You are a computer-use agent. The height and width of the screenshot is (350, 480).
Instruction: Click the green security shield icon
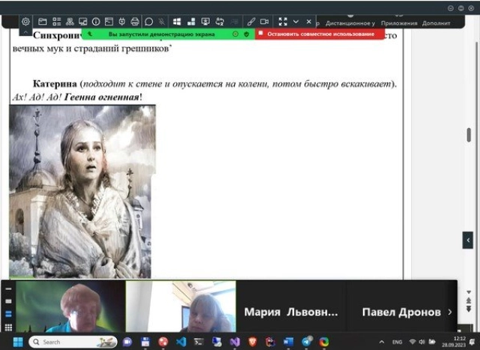pos(247,34)
